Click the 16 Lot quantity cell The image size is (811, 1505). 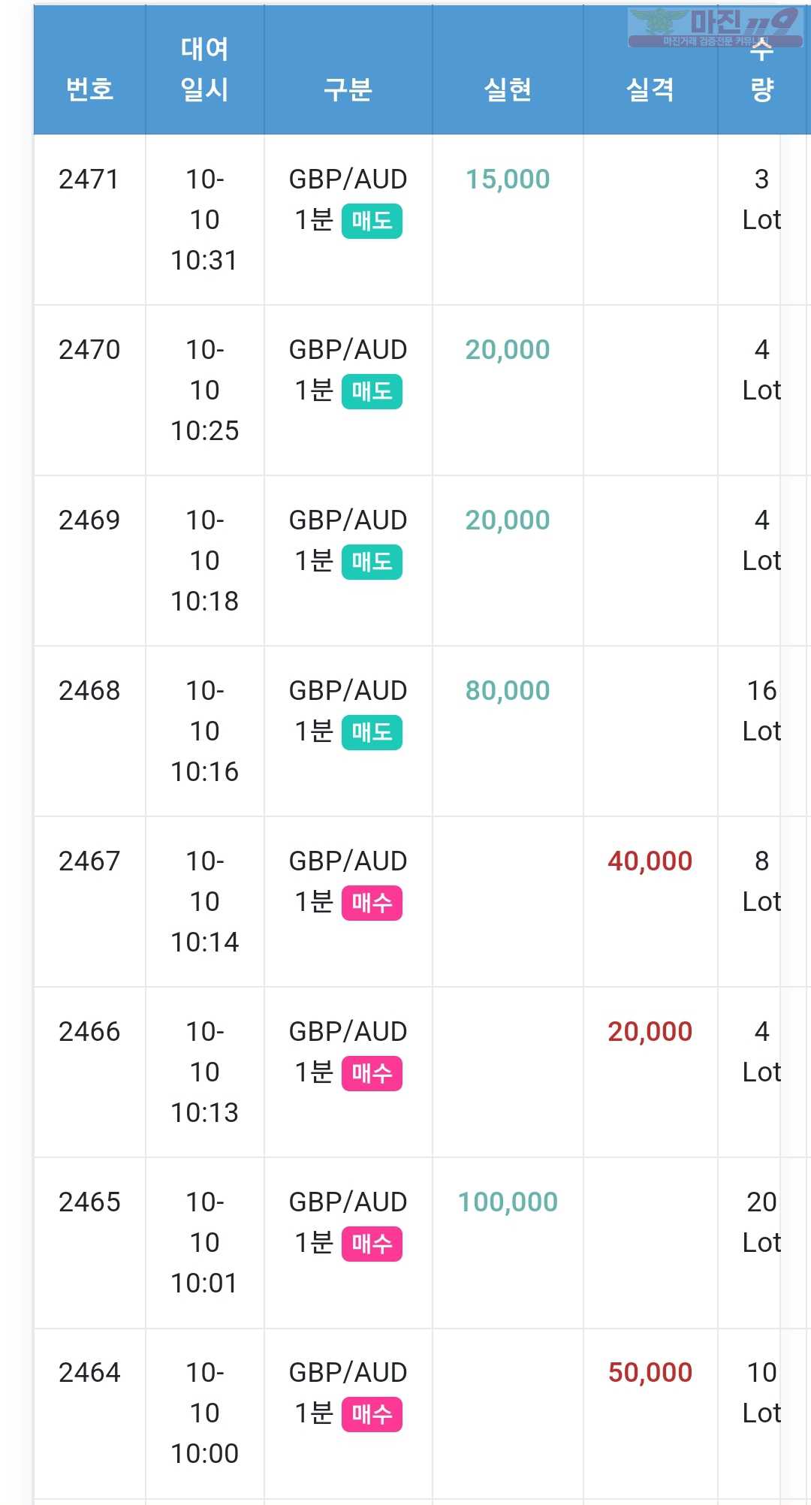click(761, 710)
